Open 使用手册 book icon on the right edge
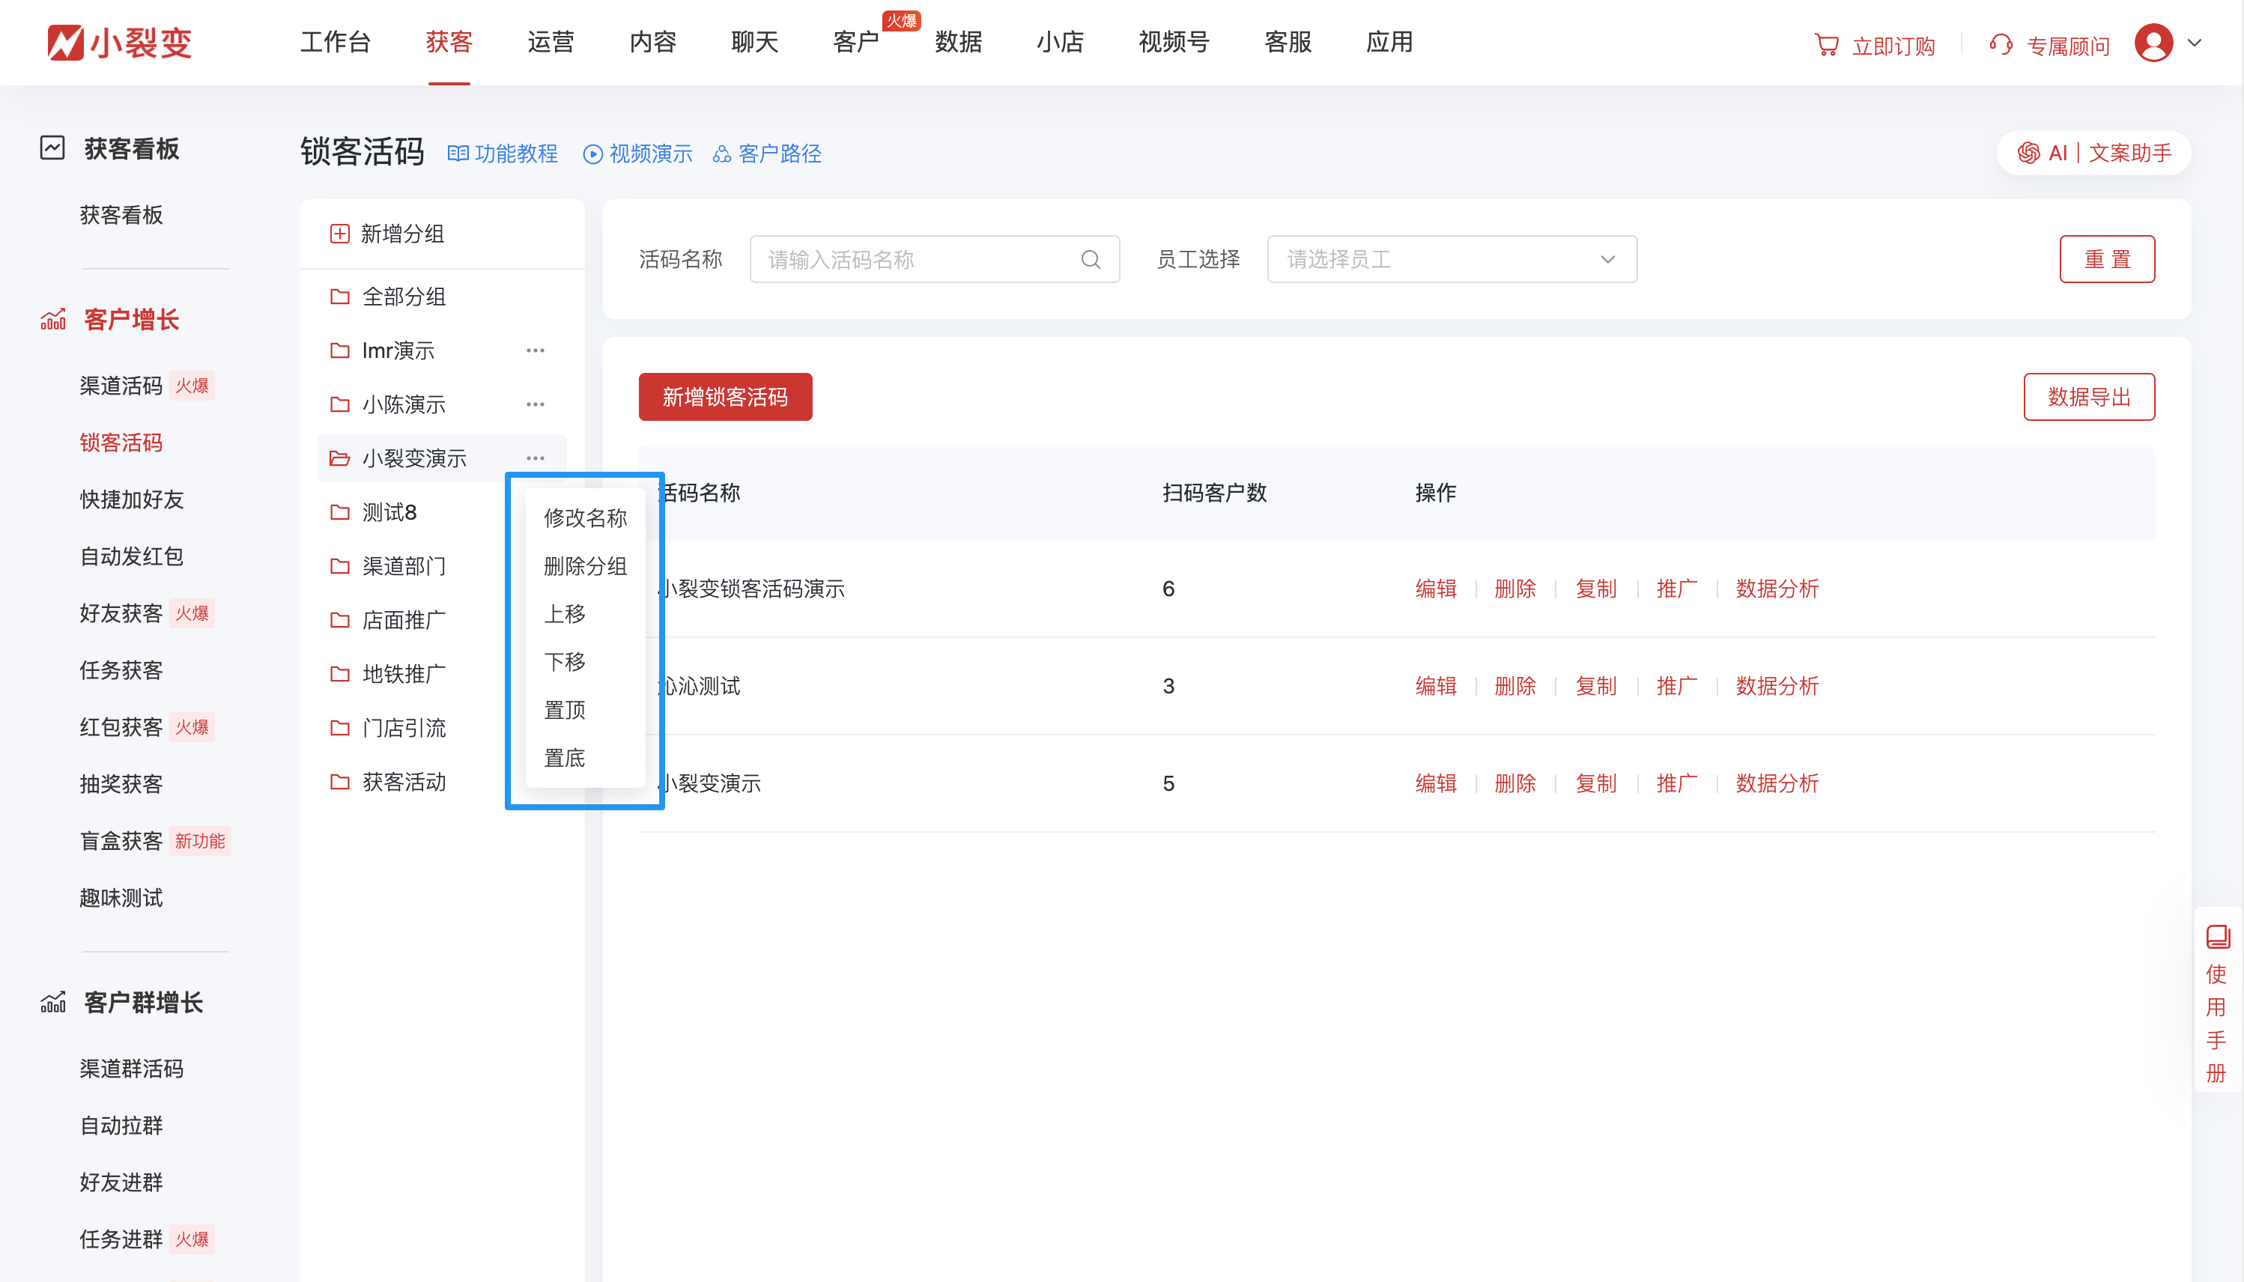This screenshot has width=2244, height=1282. click(x=2217, y=936)
